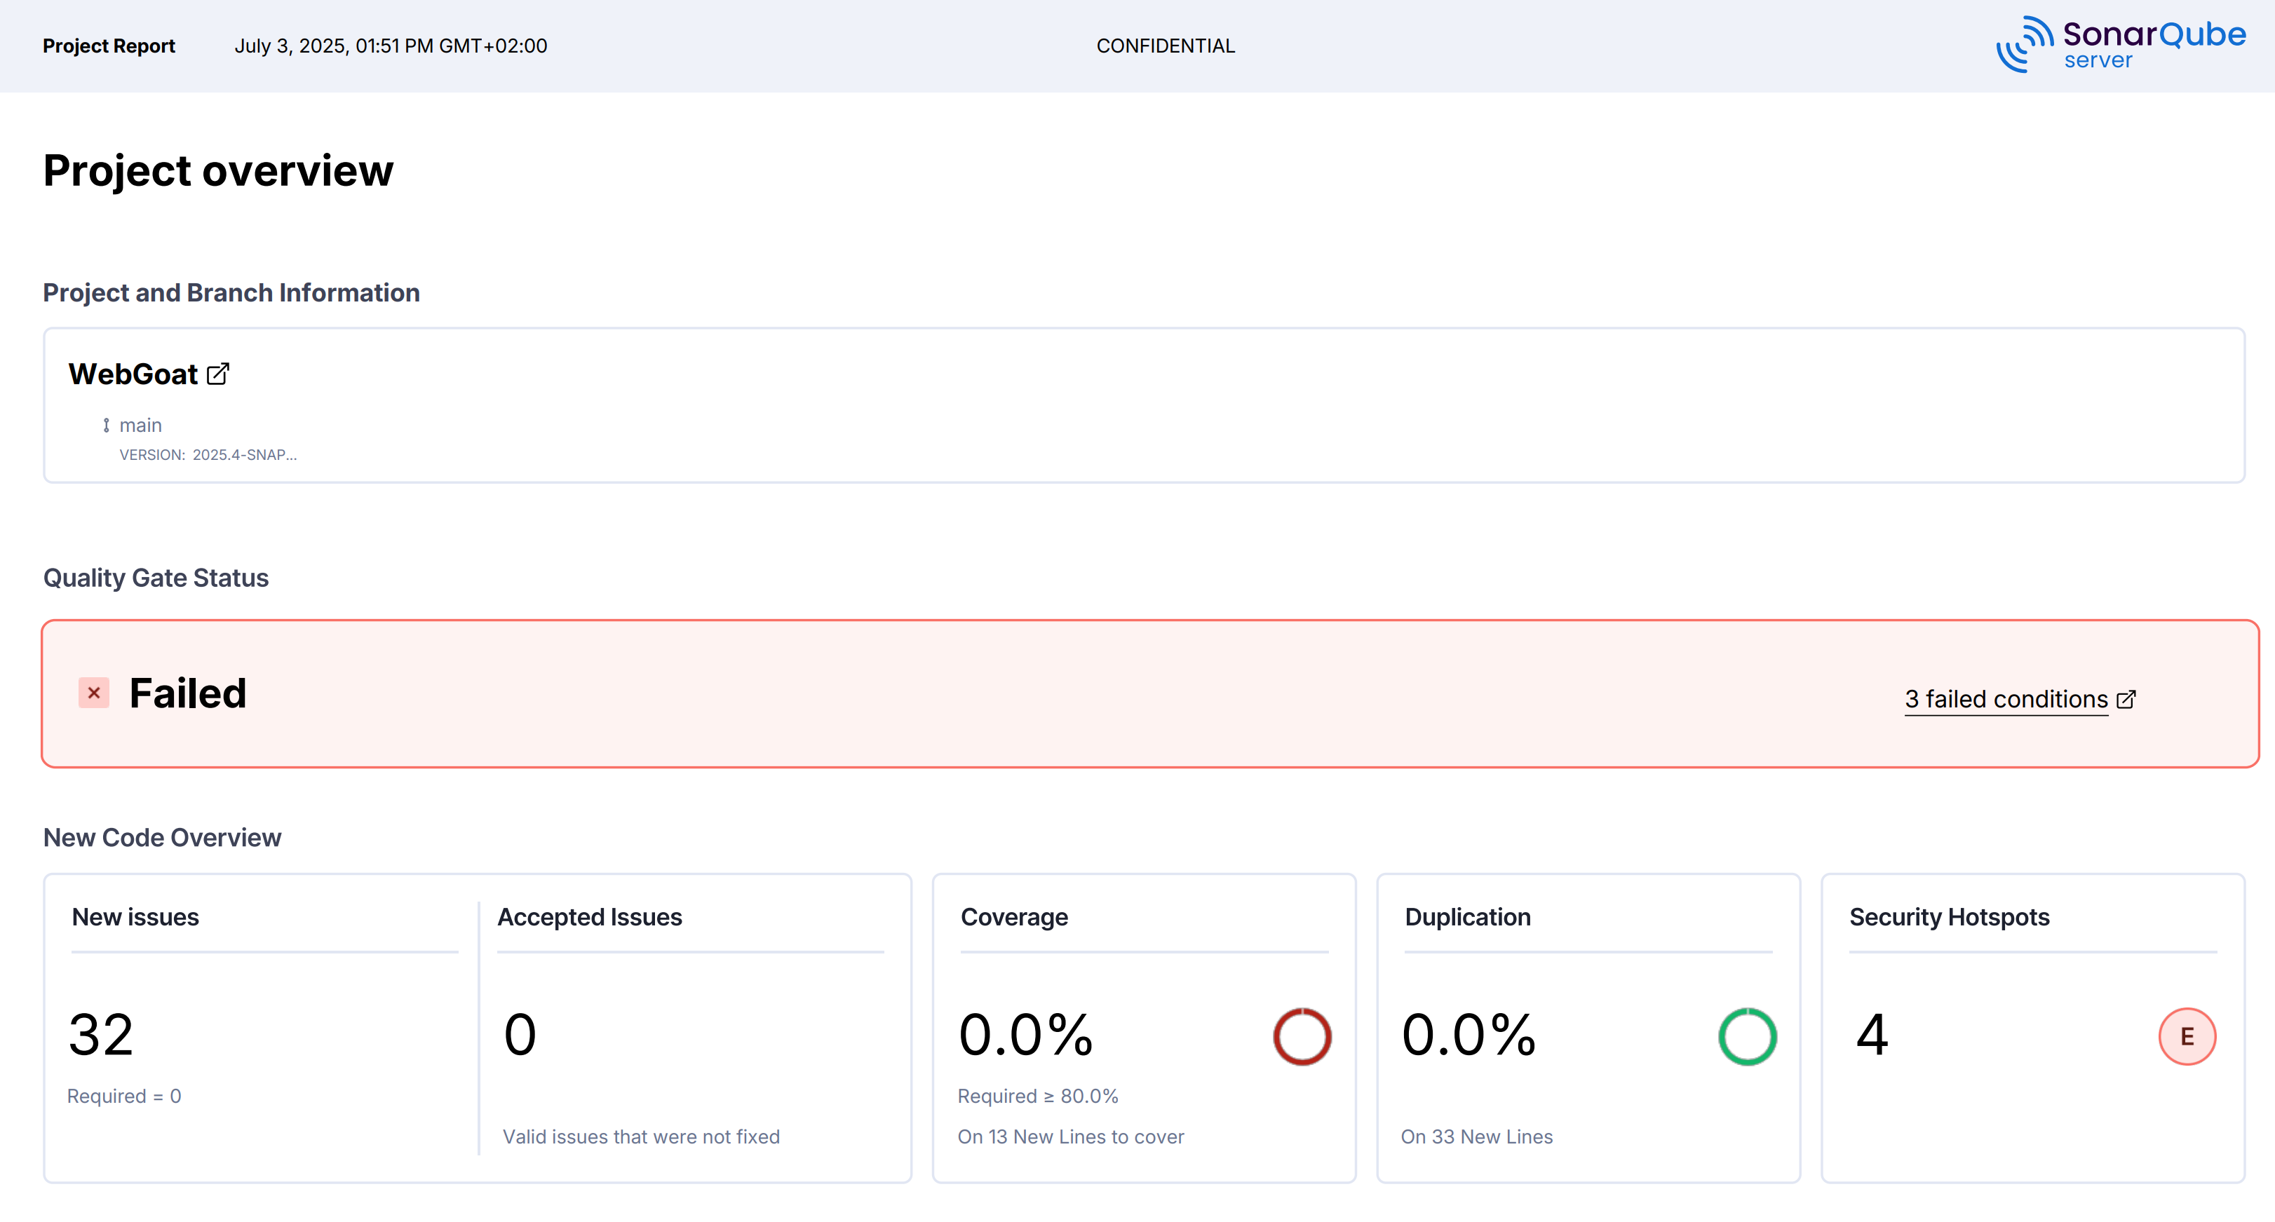Click the Quality Gate Status heading

156,578
